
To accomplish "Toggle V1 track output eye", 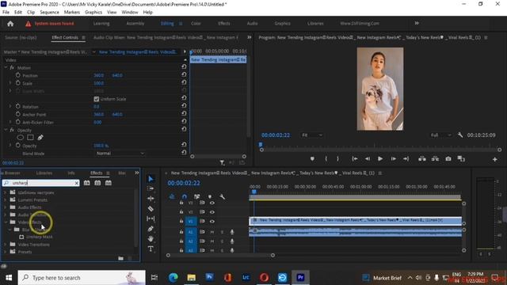I will point(212,222).
